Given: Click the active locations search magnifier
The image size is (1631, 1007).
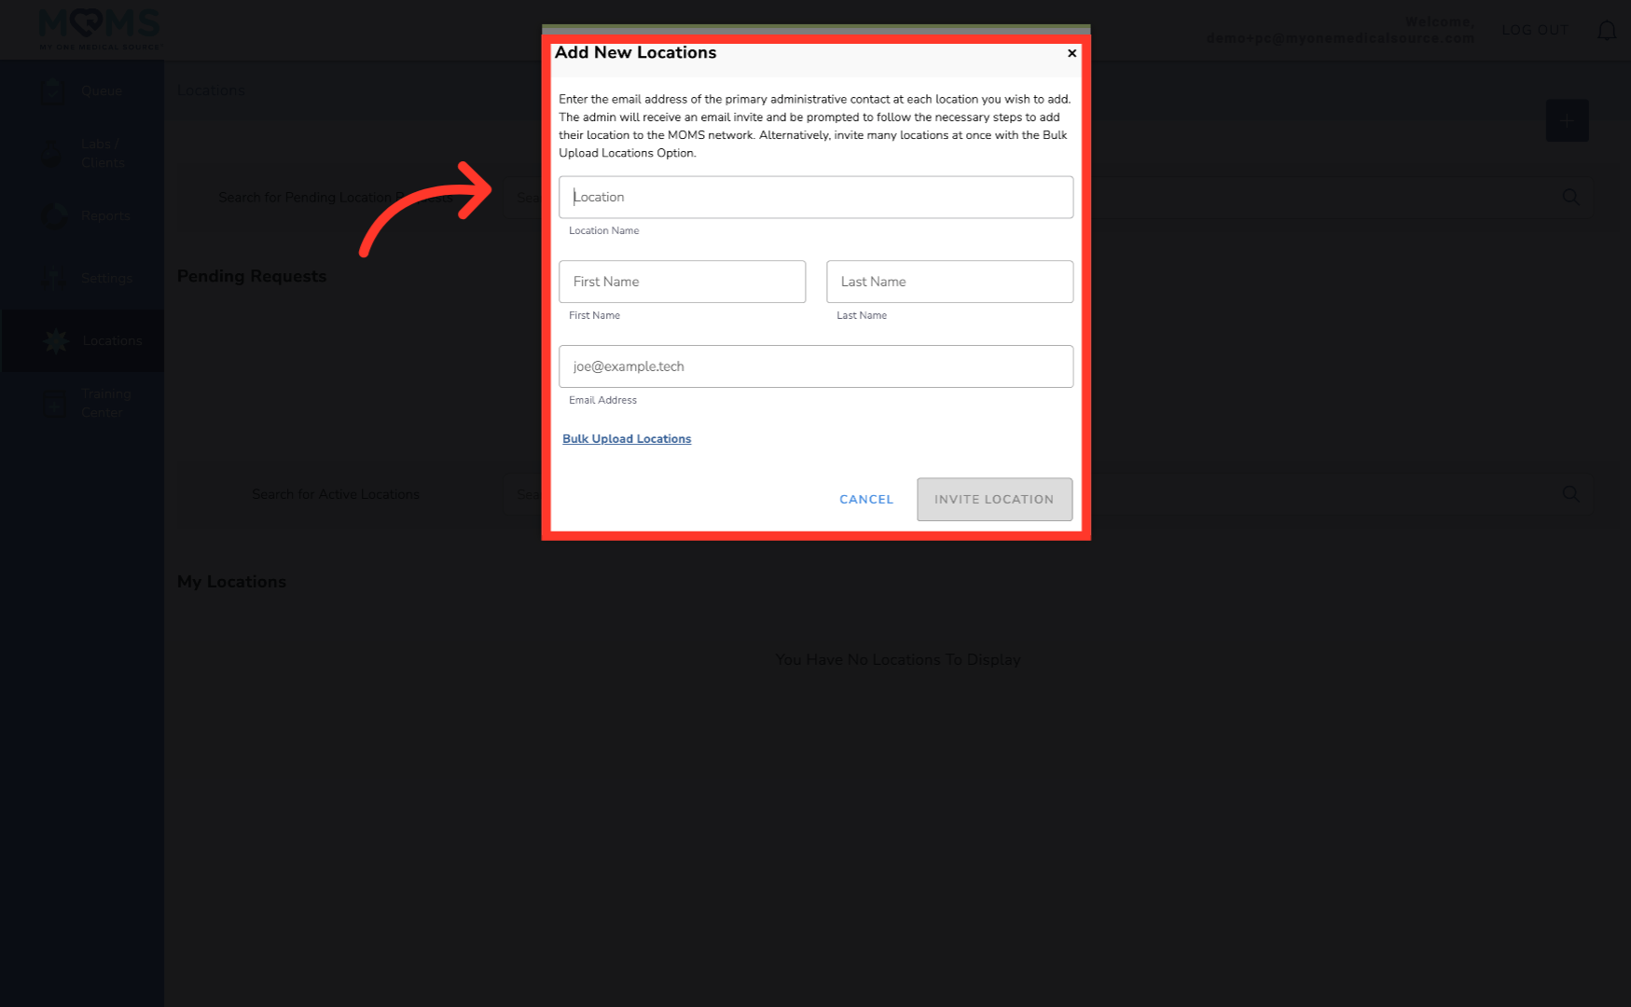Looking at the screenshot, I should [x=1571, y=494].
